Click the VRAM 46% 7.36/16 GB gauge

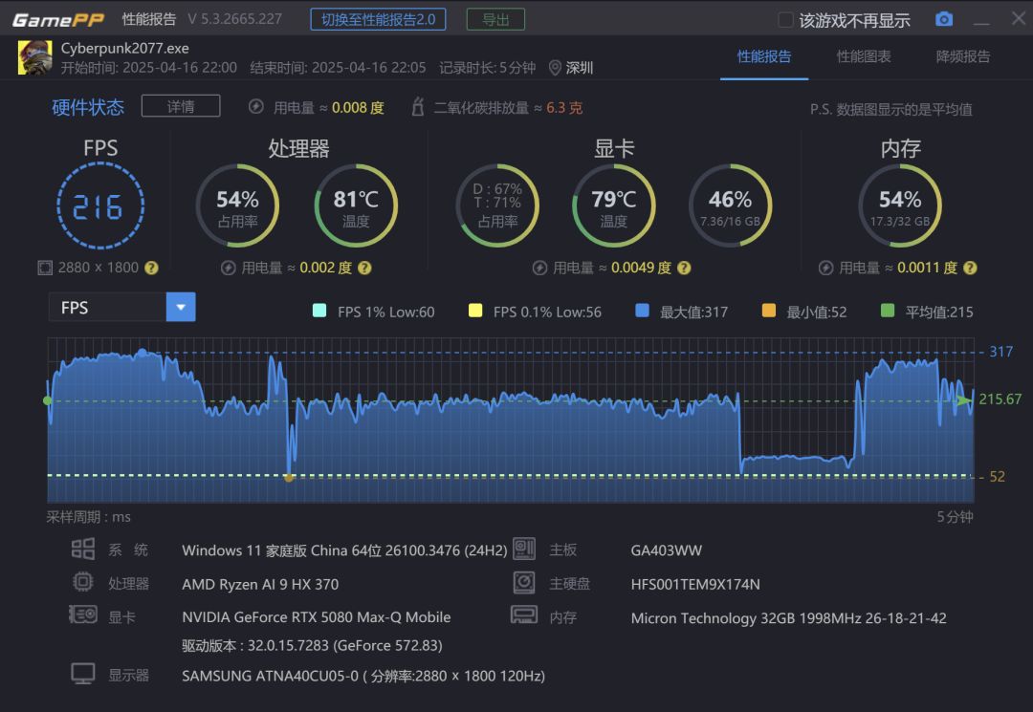[730, 206]
